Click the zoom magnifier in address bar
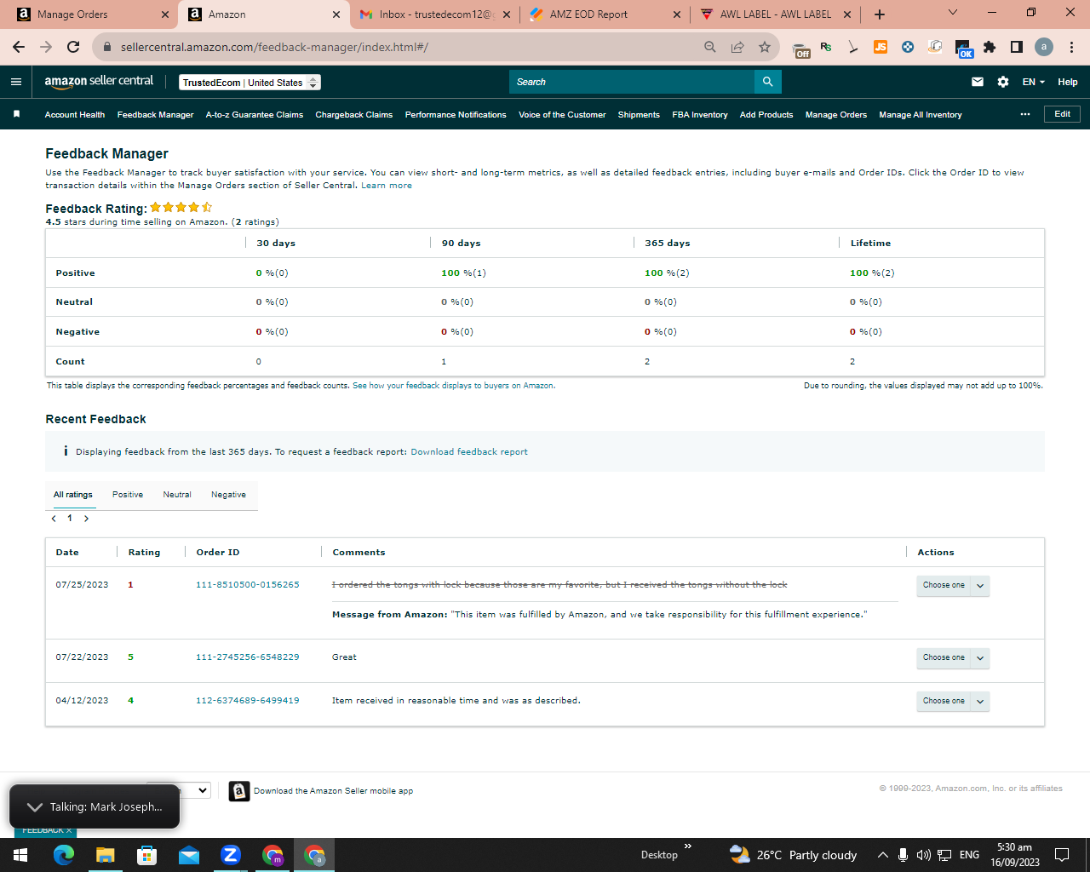The image size is (1090, 872). (710, 47)
